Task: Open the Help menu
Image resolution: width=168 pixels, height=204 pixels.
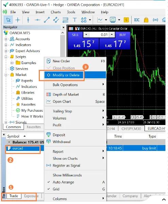Action: 105,12
